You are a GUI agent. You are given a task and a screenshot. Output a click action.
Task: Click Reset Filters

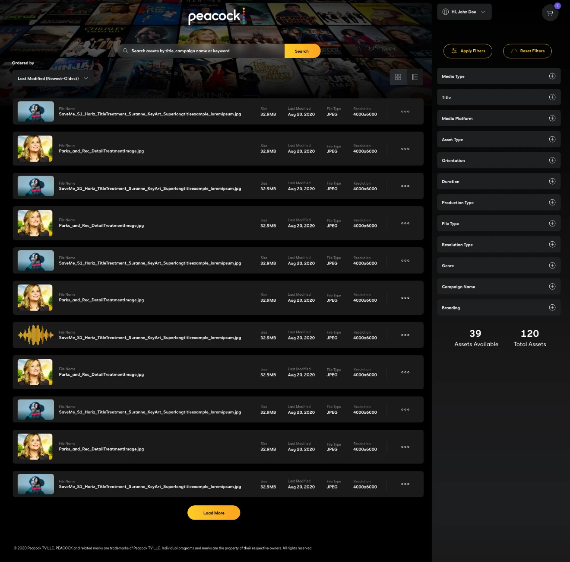[527, 51]
